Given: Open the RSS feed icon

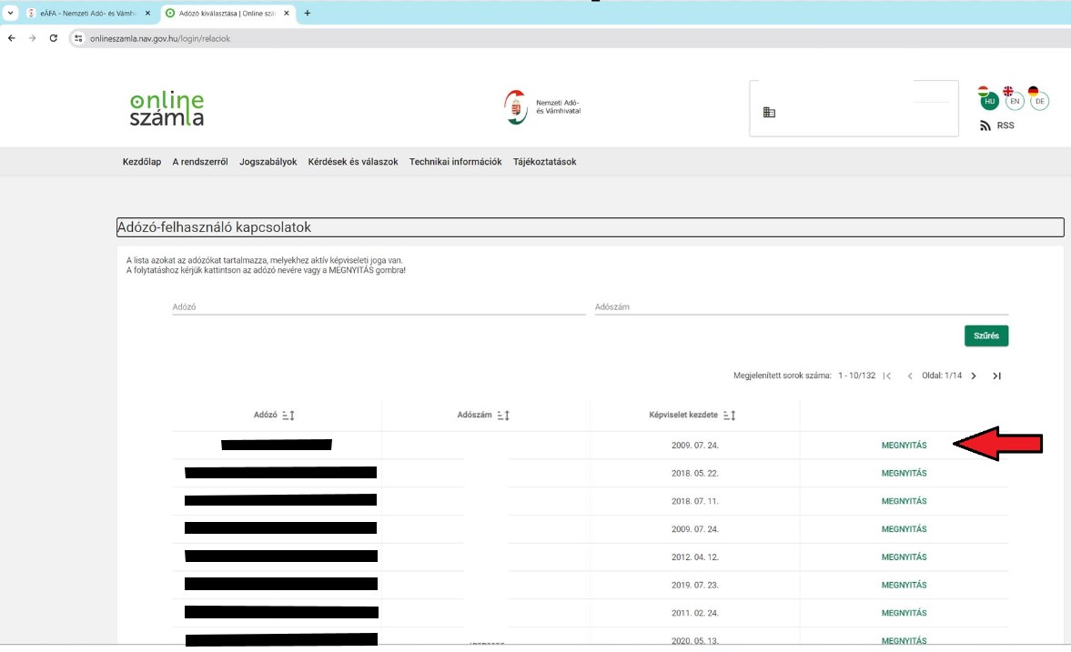Looking at the screenshot, I should pyautogui.click(x=985, y=125).
